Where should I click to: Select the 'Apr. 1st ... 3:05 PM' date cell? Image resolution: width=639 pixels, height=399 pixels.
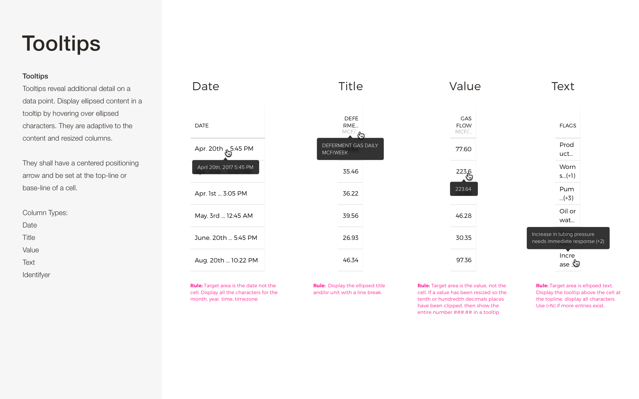coord(221,194)
